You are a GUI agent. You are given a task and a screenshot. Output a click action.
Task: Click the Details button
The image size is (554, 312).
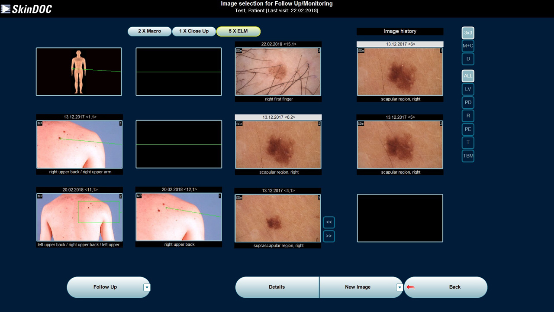[x=277, y=287]
